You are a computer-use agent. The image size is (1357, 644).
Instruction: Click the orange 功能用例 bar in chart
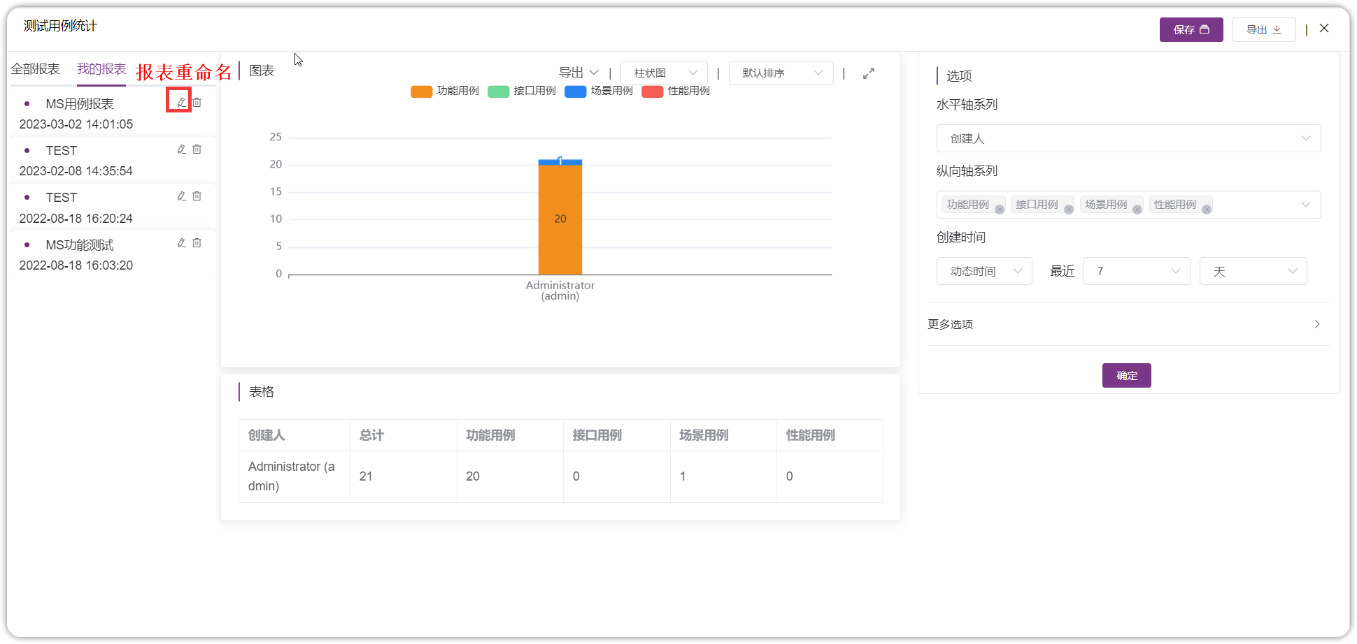point(560,219)
